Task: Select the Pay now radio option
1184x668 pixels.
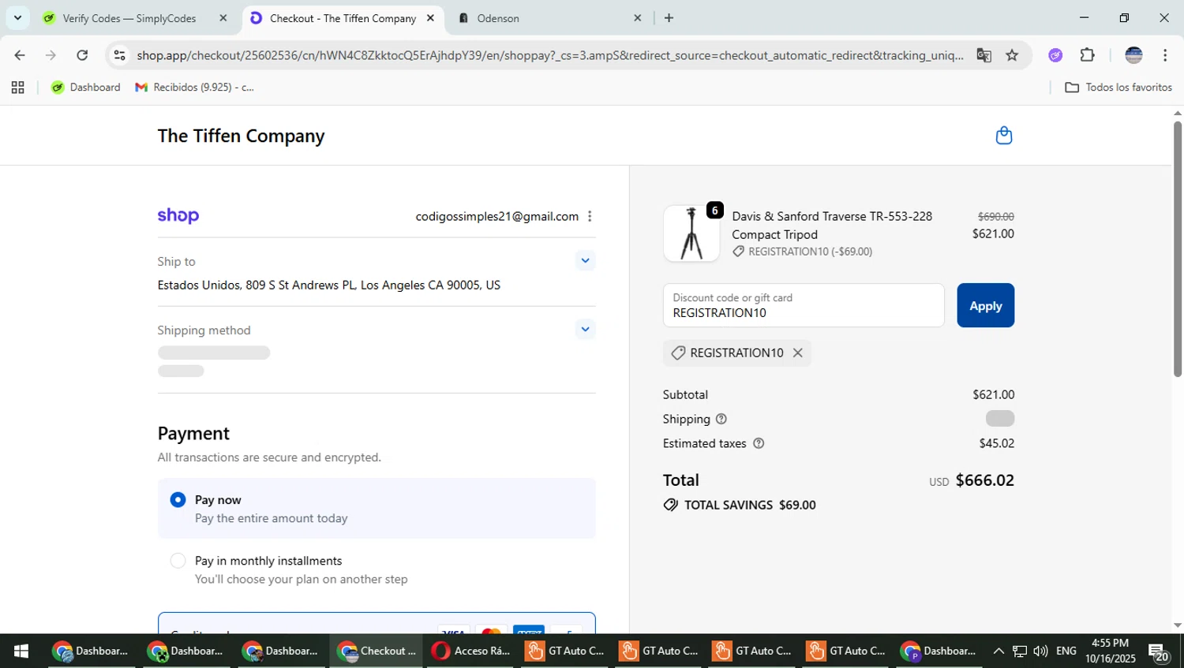Action: [x=178, y=500]
